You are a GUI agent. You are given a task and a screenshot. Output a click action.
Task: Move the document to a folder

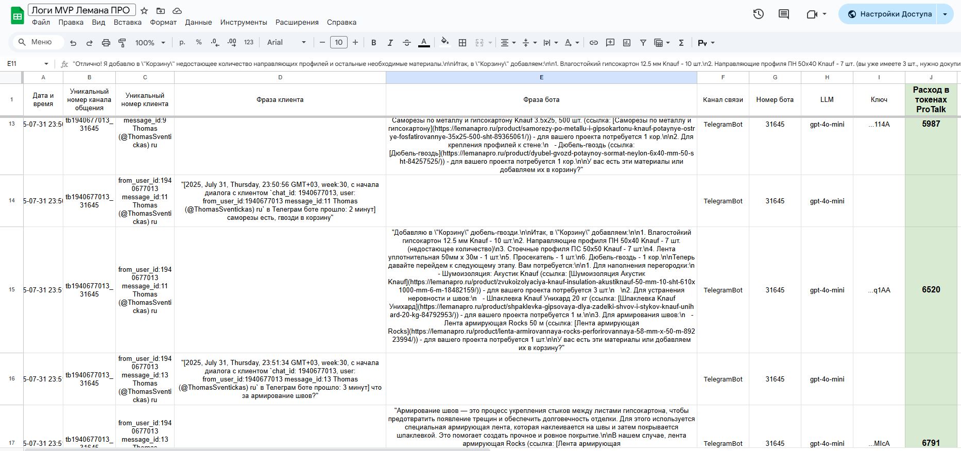point(161,10)
